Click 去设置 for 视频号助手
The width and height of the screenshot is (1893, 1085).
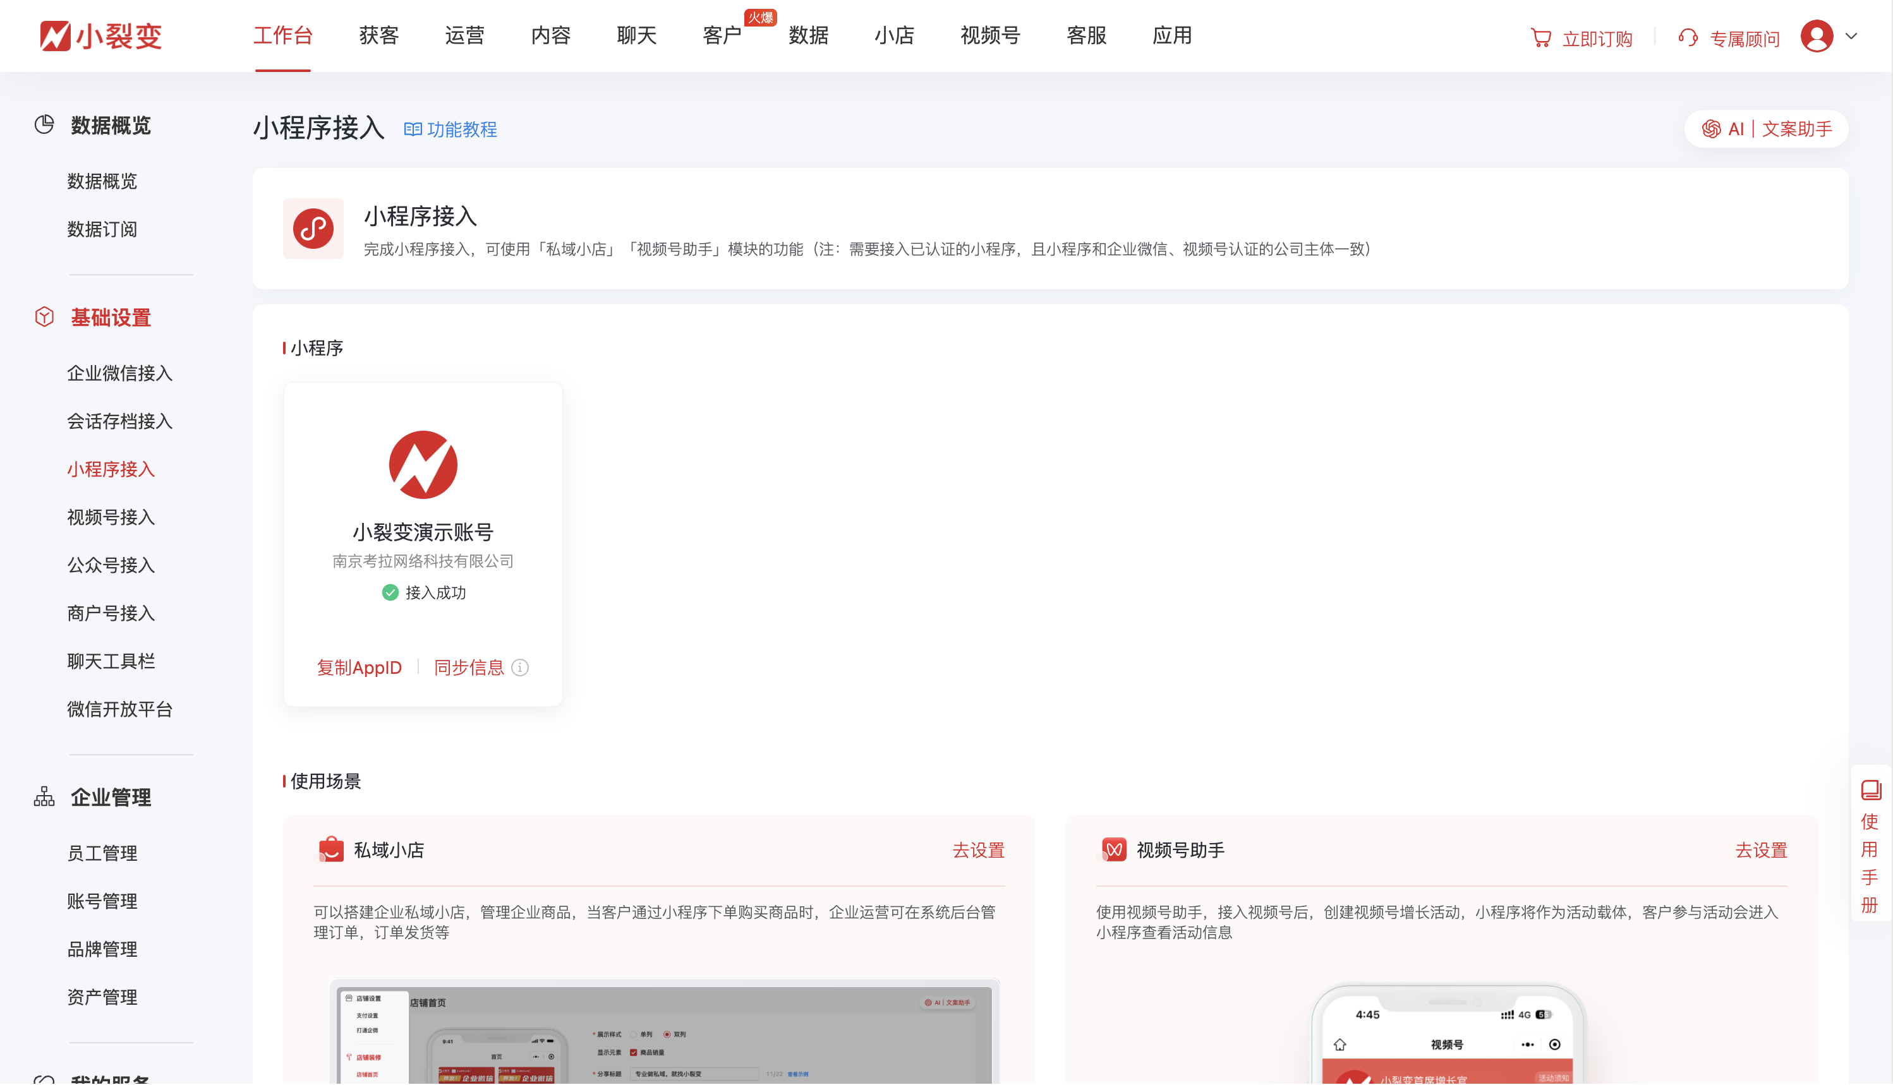[1761, 850]
